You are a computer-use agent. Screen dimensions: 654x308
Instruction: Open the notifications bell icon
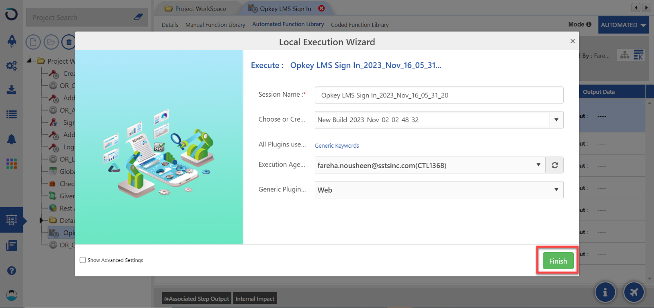(x=11, y=139)
